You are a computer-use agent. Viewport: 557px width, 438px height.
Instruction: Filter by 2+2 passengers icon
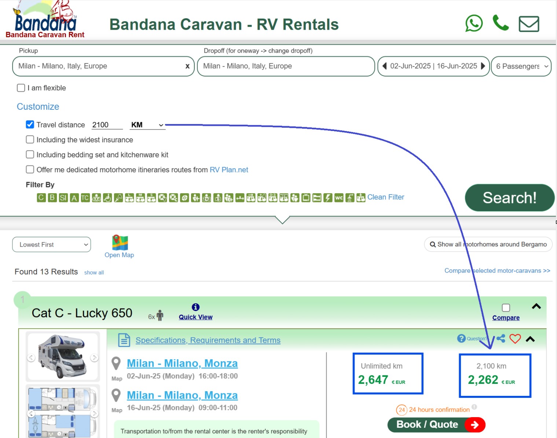click(x=206, y=198)
